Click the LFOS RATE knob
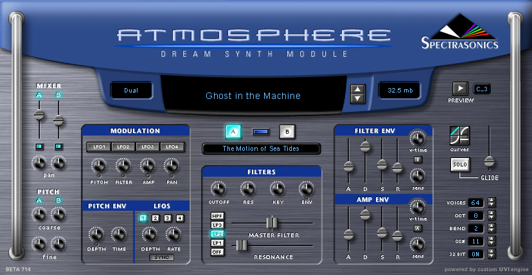 click(x=173, y=235)
